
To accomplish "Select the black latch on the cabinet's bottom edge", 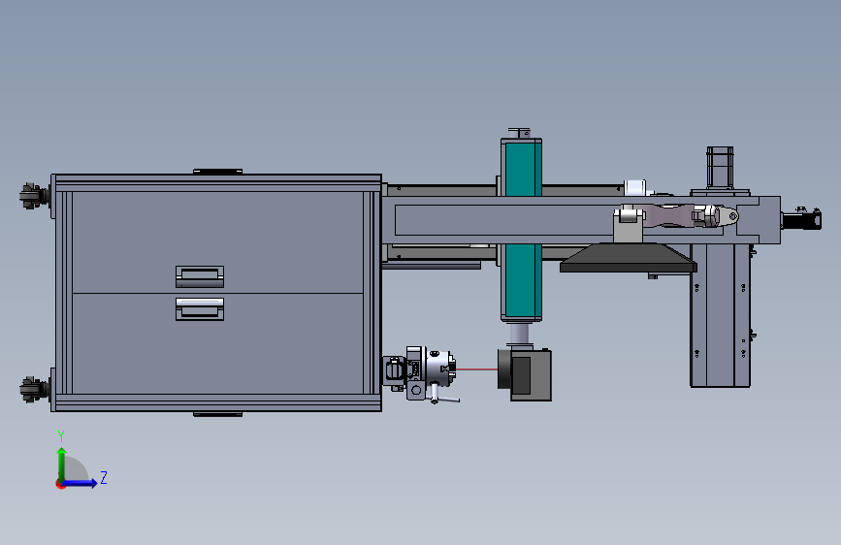I will pyautogui.click(x=217, y=414).
